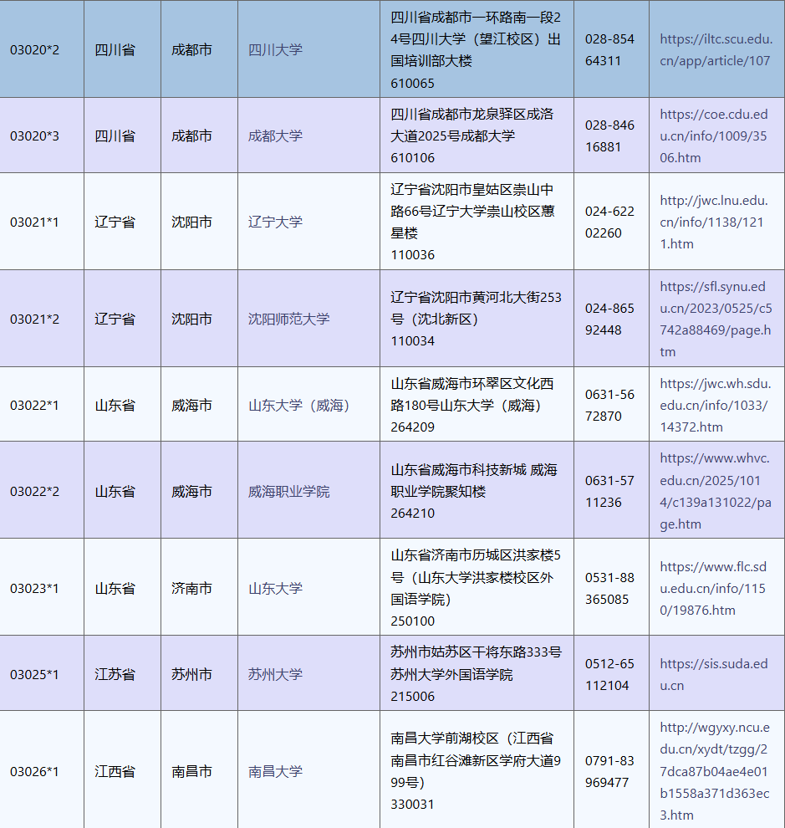Visit the www.whvc.edu.cn URL link
Viewport: 785px width, 828px height.
point(715,491)
